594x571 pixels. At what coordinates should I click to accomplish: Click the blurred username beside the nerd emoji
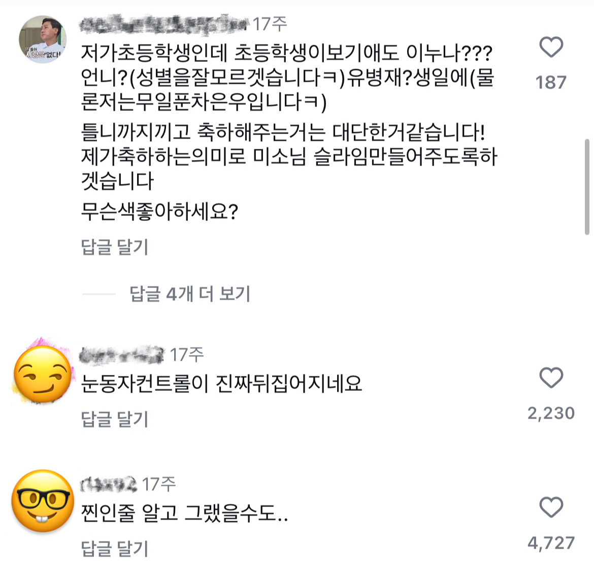[109, 484]
